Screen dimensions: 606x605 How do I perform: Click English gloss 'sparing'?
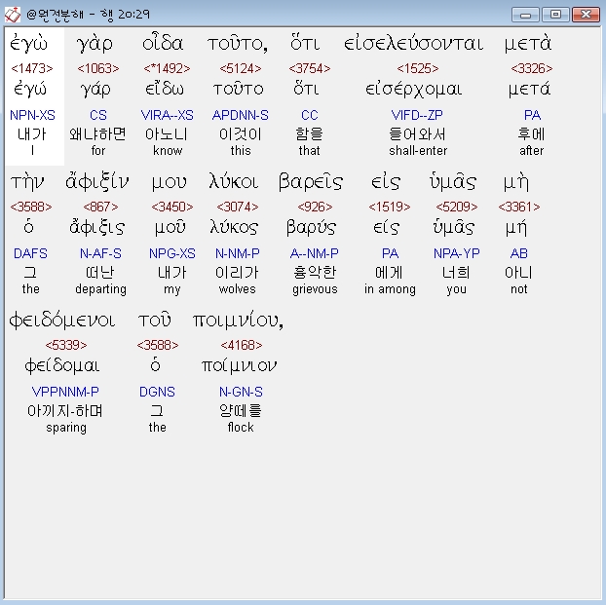tap(66, 428)
